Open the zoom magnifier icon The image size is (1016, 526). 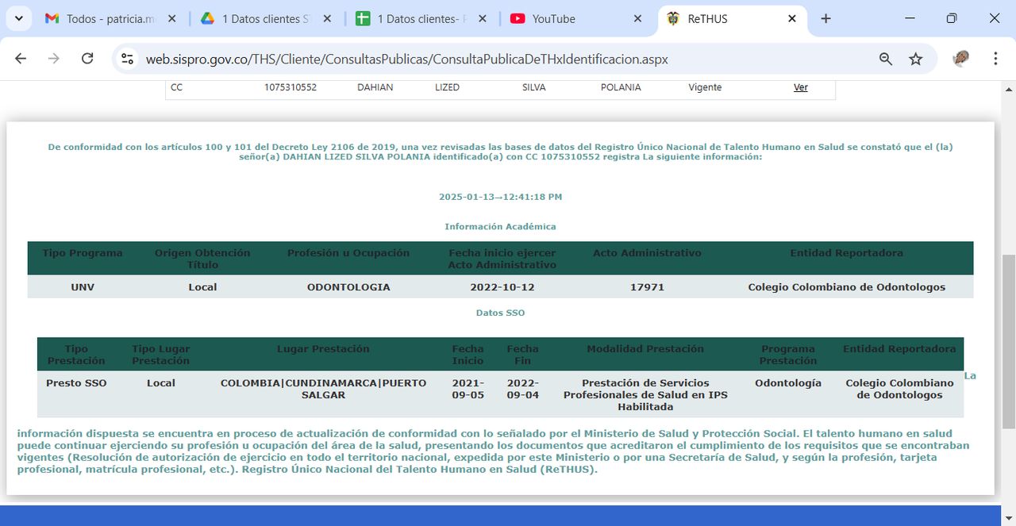point(886,59)
